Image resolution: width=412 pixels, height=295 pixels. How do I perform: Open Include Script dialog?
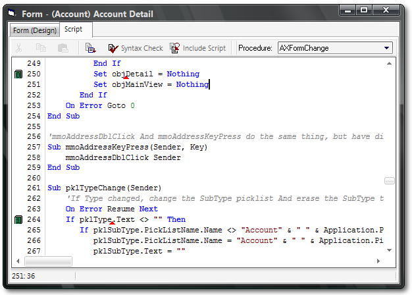point(197,48)
